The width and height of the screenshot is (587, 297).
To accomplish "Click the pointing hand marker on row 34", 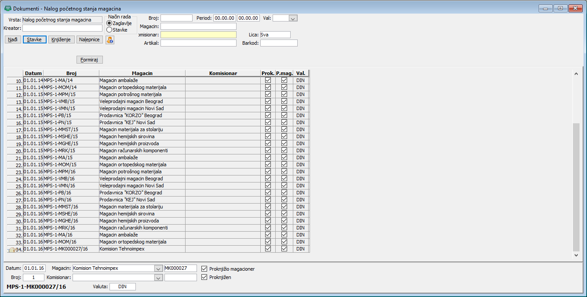I will point(12,249).
